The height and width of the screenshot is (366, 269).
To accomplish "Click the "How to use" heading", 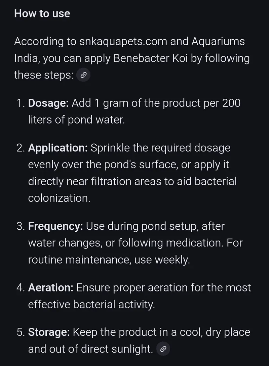I will (42, 14).
